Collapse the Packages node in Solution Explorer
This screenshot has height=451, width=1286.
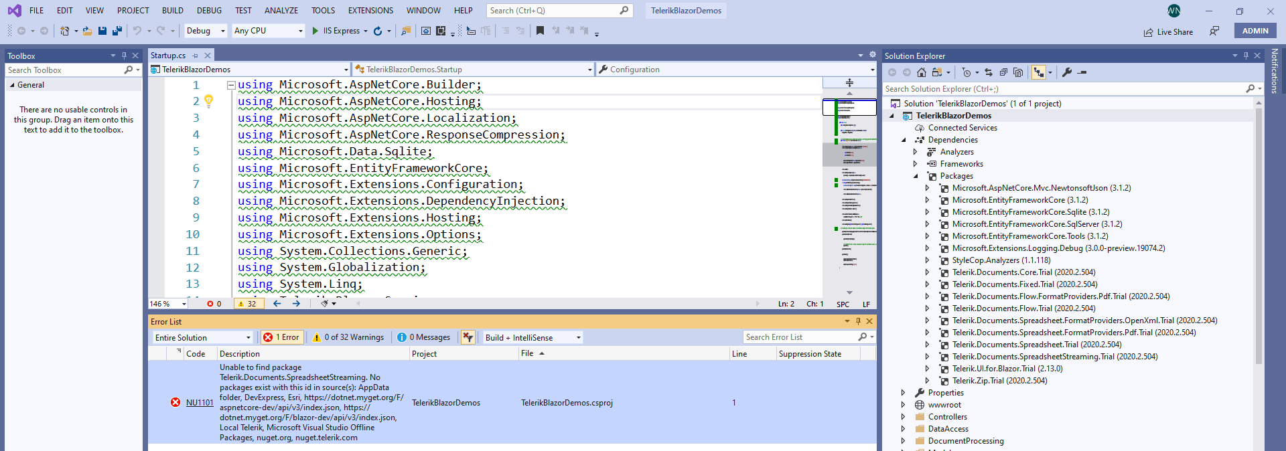(916, 176)
